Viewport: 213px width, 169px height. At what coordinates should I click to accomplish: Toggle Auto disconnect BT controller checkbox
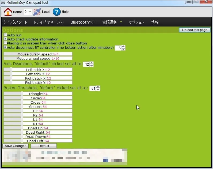5,47
